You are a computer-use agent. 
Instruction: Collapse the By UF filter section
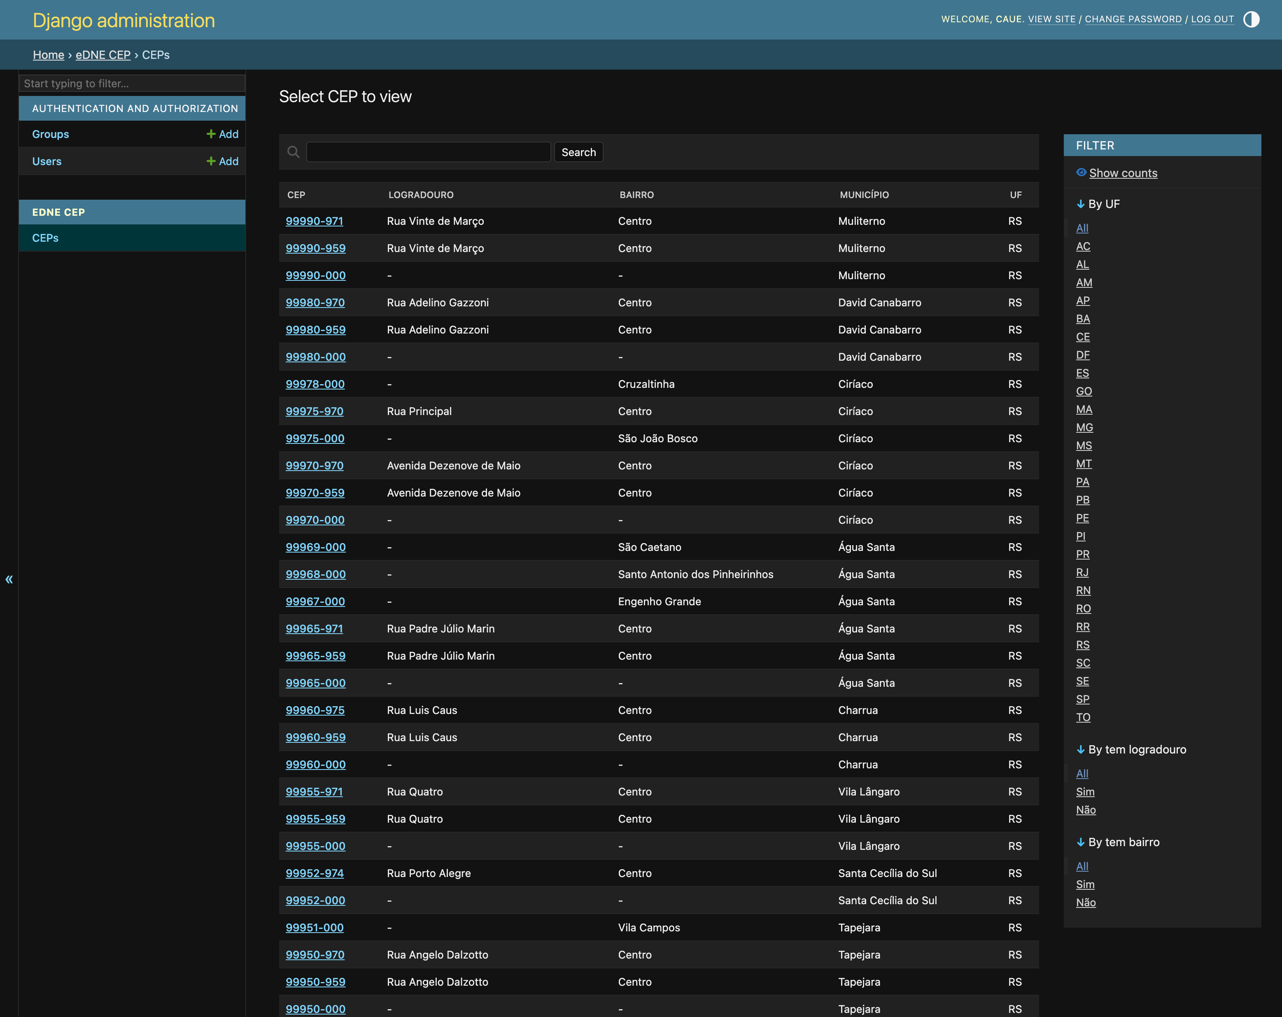[x=1098, y=204]
